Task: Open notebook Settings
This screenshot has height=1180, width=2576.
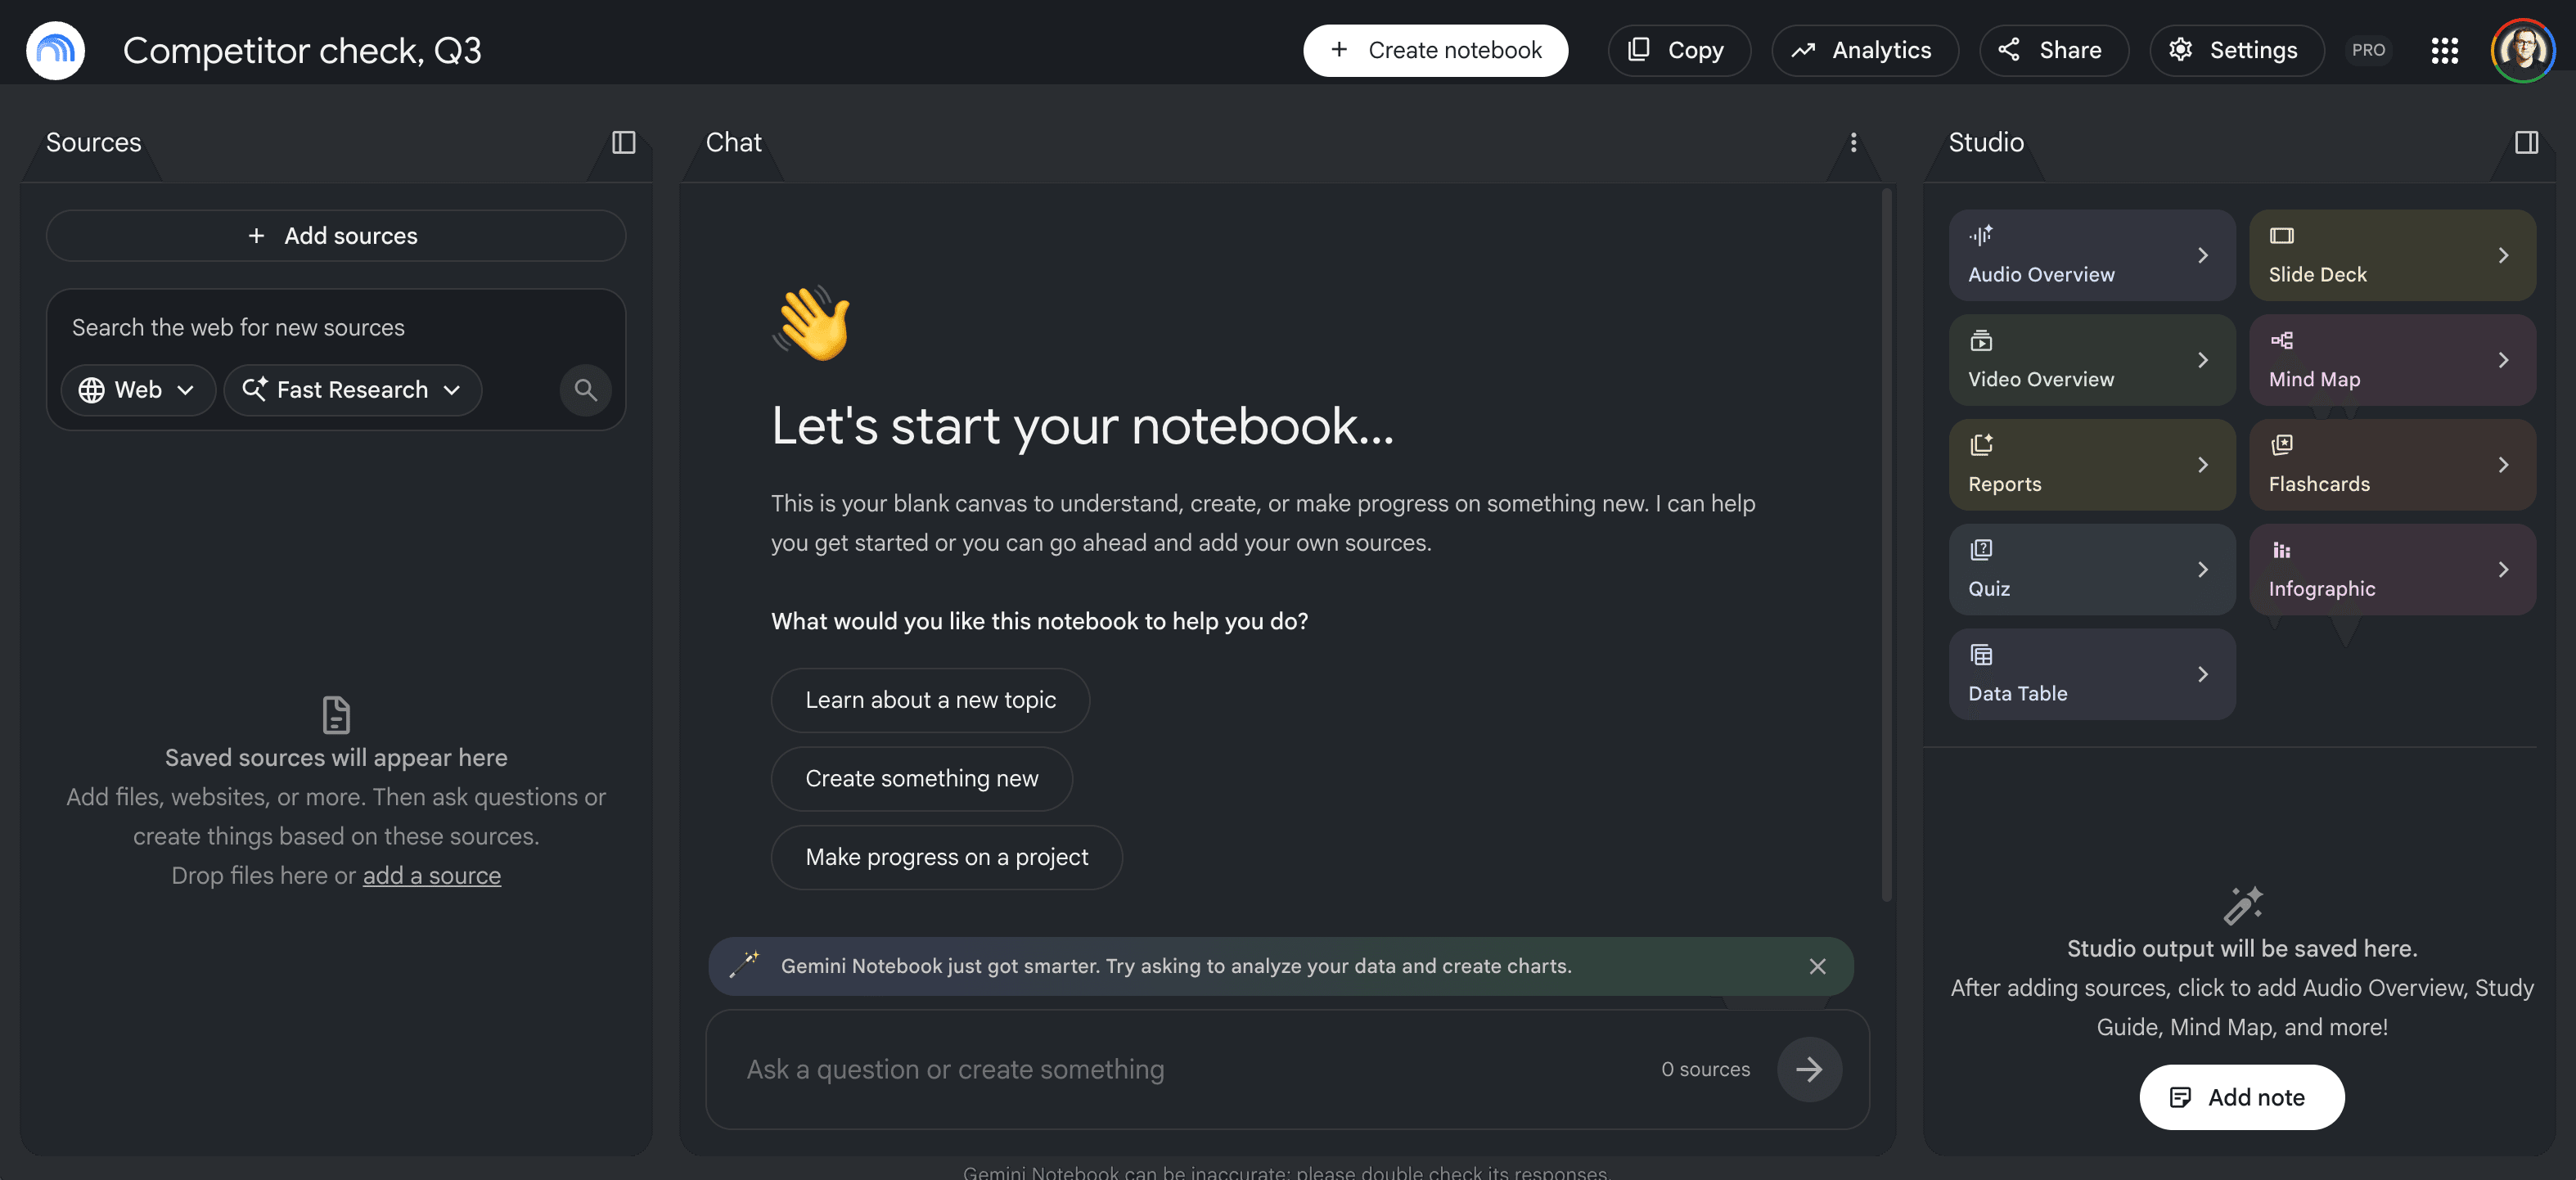Action: click(2236, 50)
